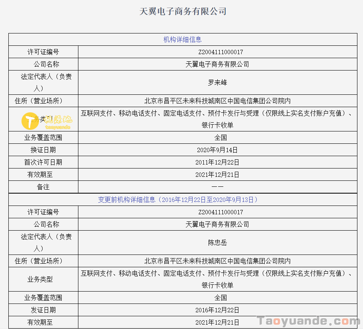Click the 备注 label
Image resolution: width=363 pixels, height=329 pixels.
pos(43,187)
